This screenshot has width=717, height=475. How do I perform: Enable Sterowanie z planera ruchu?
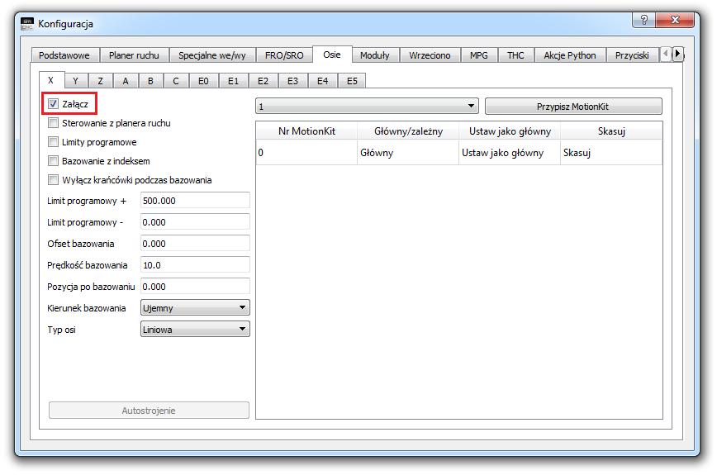click(53, 123)
